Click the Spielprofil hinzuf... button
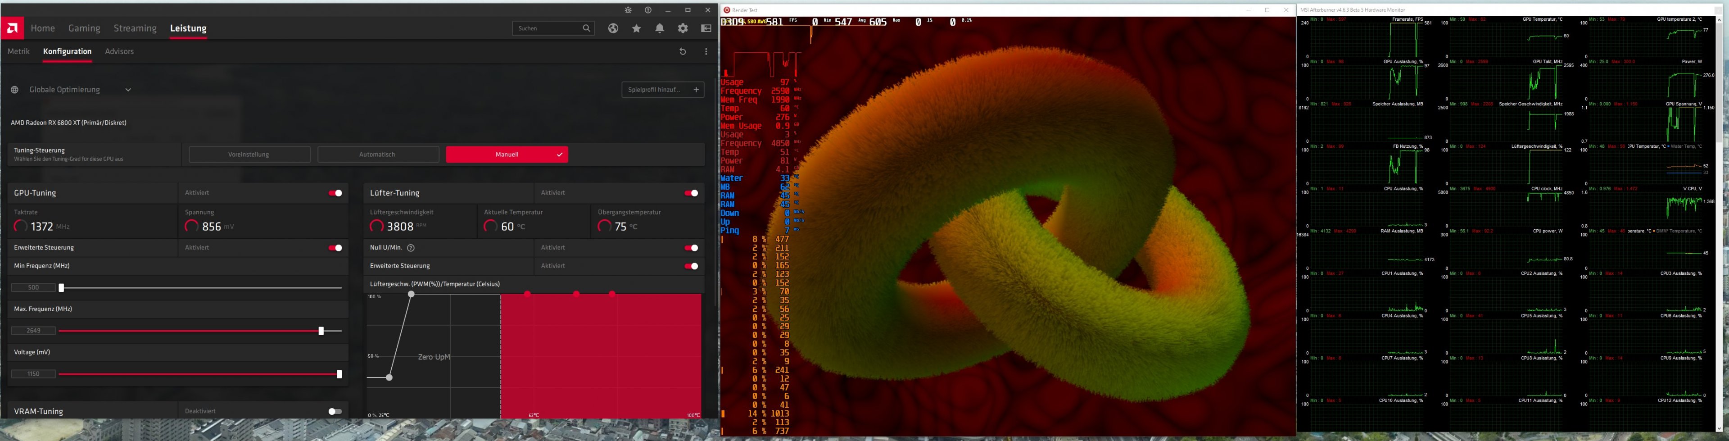This screenshot has height=441, width=1729. (662, 90)
